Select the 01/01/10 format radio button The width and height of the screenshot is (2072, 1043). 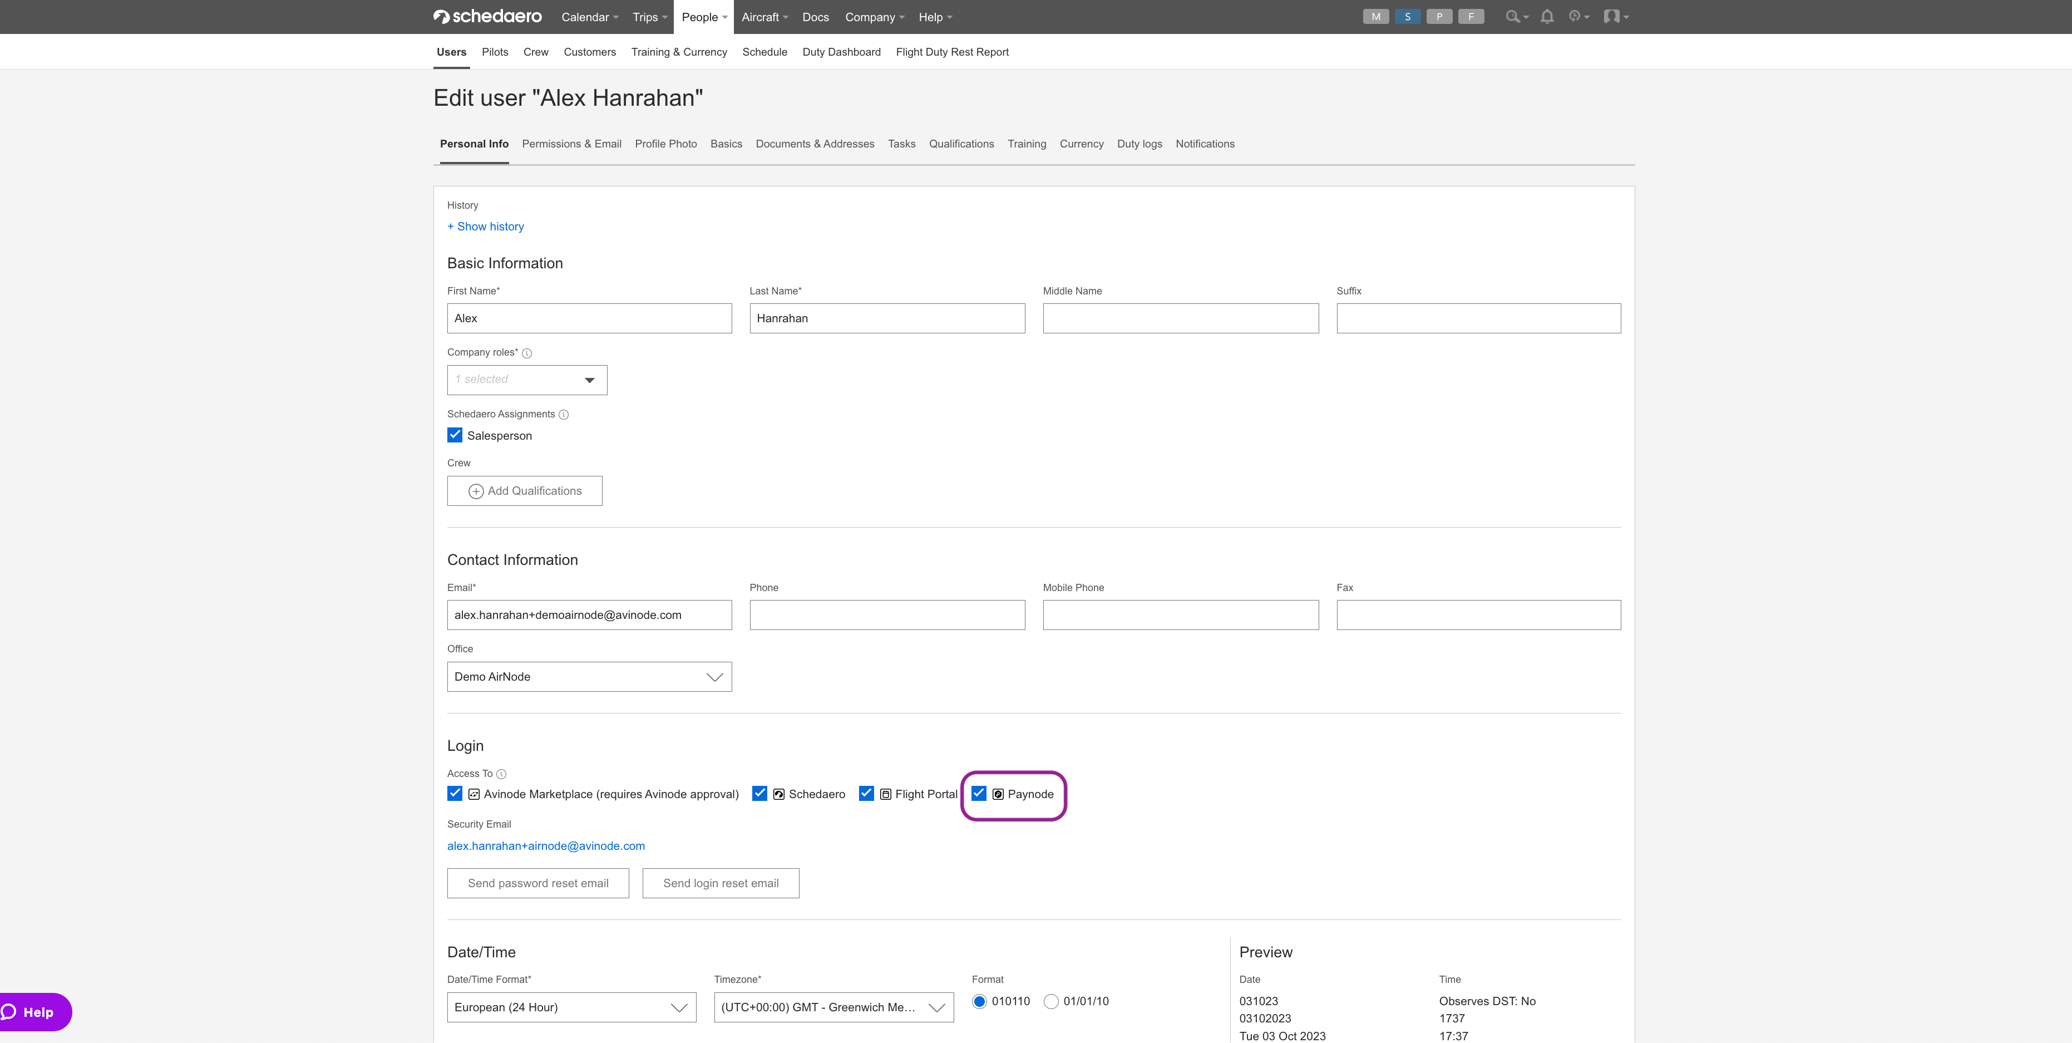[1050, 1002]
